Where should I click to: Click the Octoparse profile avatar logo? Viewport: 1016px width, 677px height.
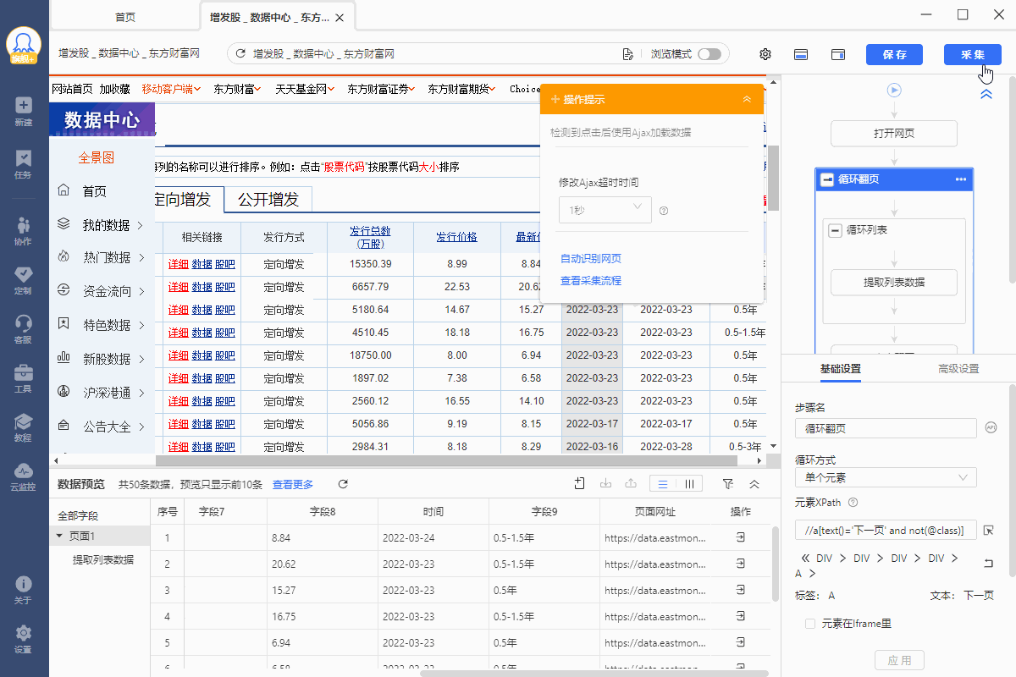pyautogui.click(x=24, y=46)
